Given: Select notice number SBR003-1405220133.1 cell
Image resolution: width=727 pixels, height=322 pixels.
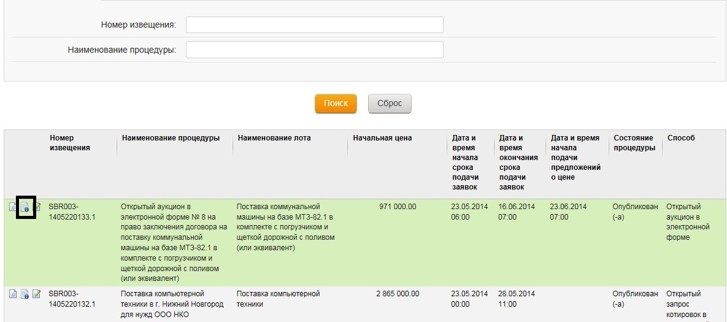Looking at the screenshot, I should pos(72,212).
